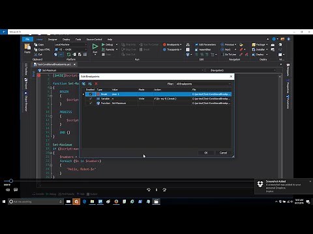Click the Ask me anything search box

coord(36,201)
